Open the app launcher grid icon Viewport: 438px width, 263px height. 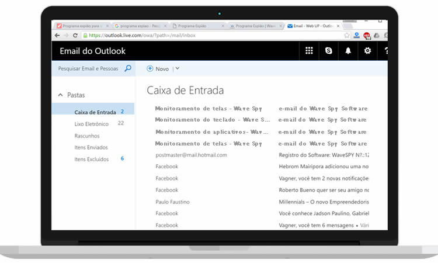tap(310, 51)
